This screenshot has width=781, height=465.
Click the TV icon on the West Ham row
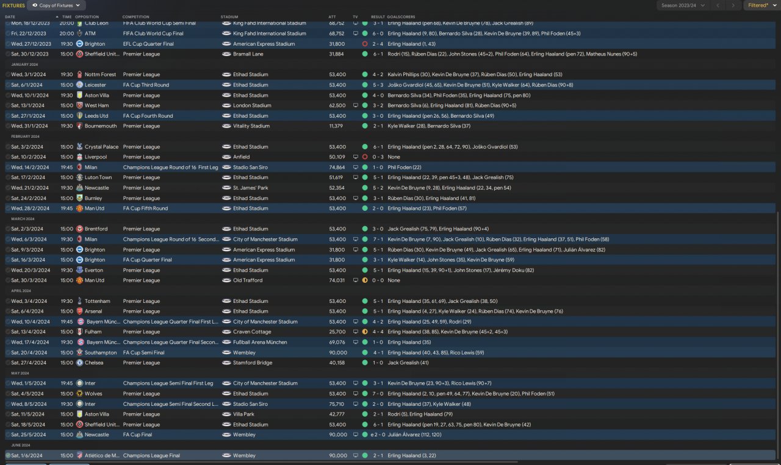pyautogui.click(x=356, y=105)
